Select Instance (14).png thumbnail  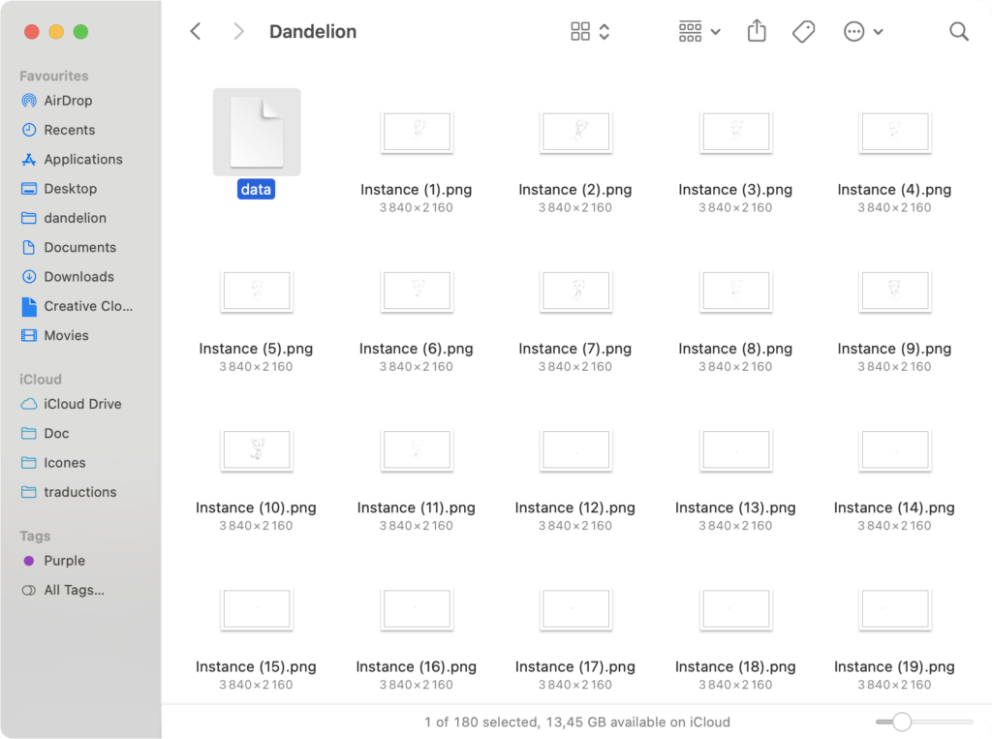pyautogui.click(x=894, y=449)
